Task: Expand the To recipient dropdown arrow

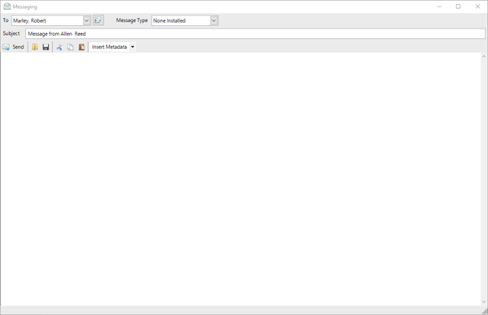Action: click(x=87, y=20)
